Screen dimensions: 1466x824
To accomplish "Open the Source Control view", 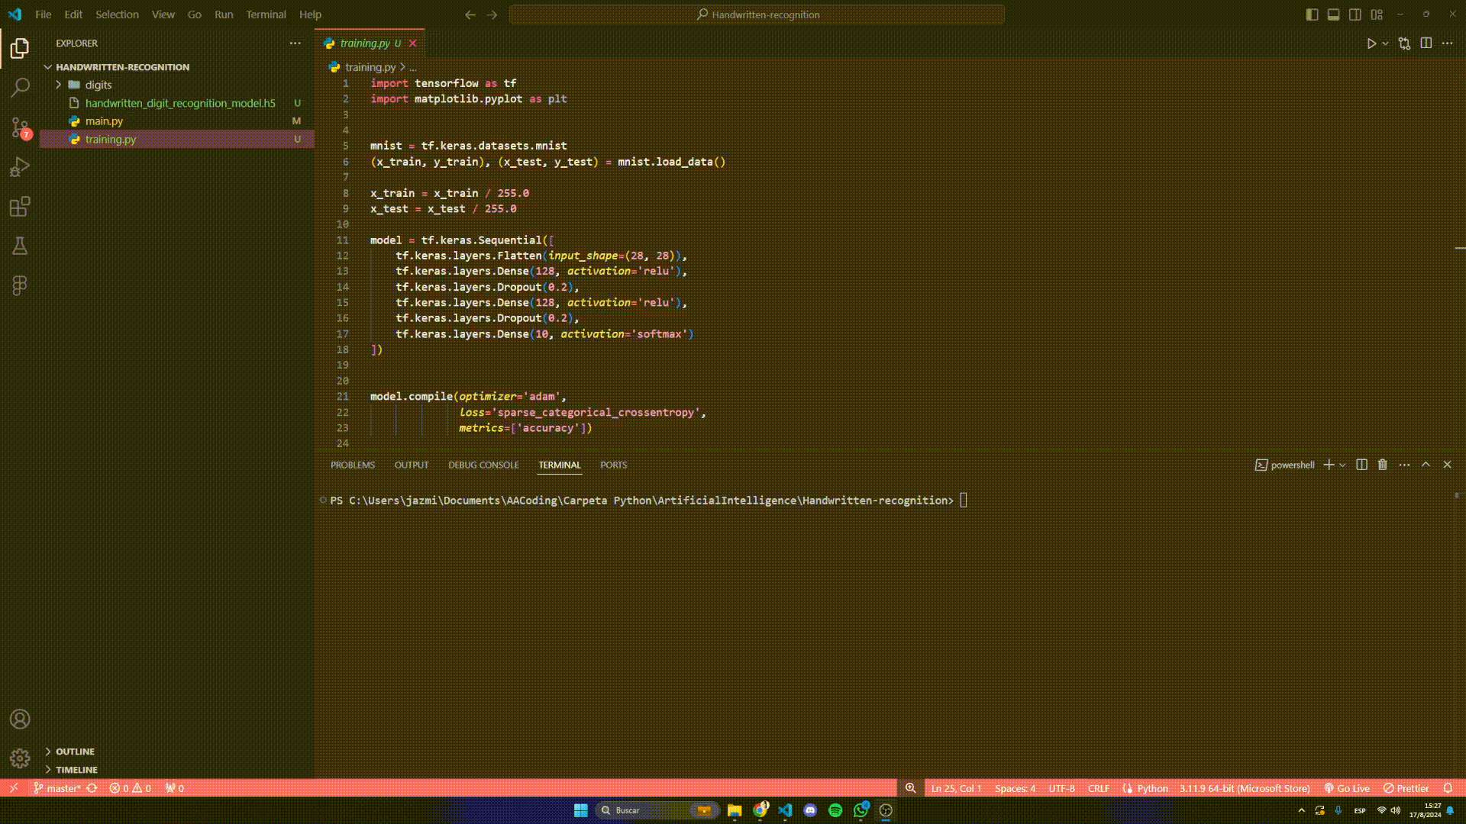I will click(20, 127).
